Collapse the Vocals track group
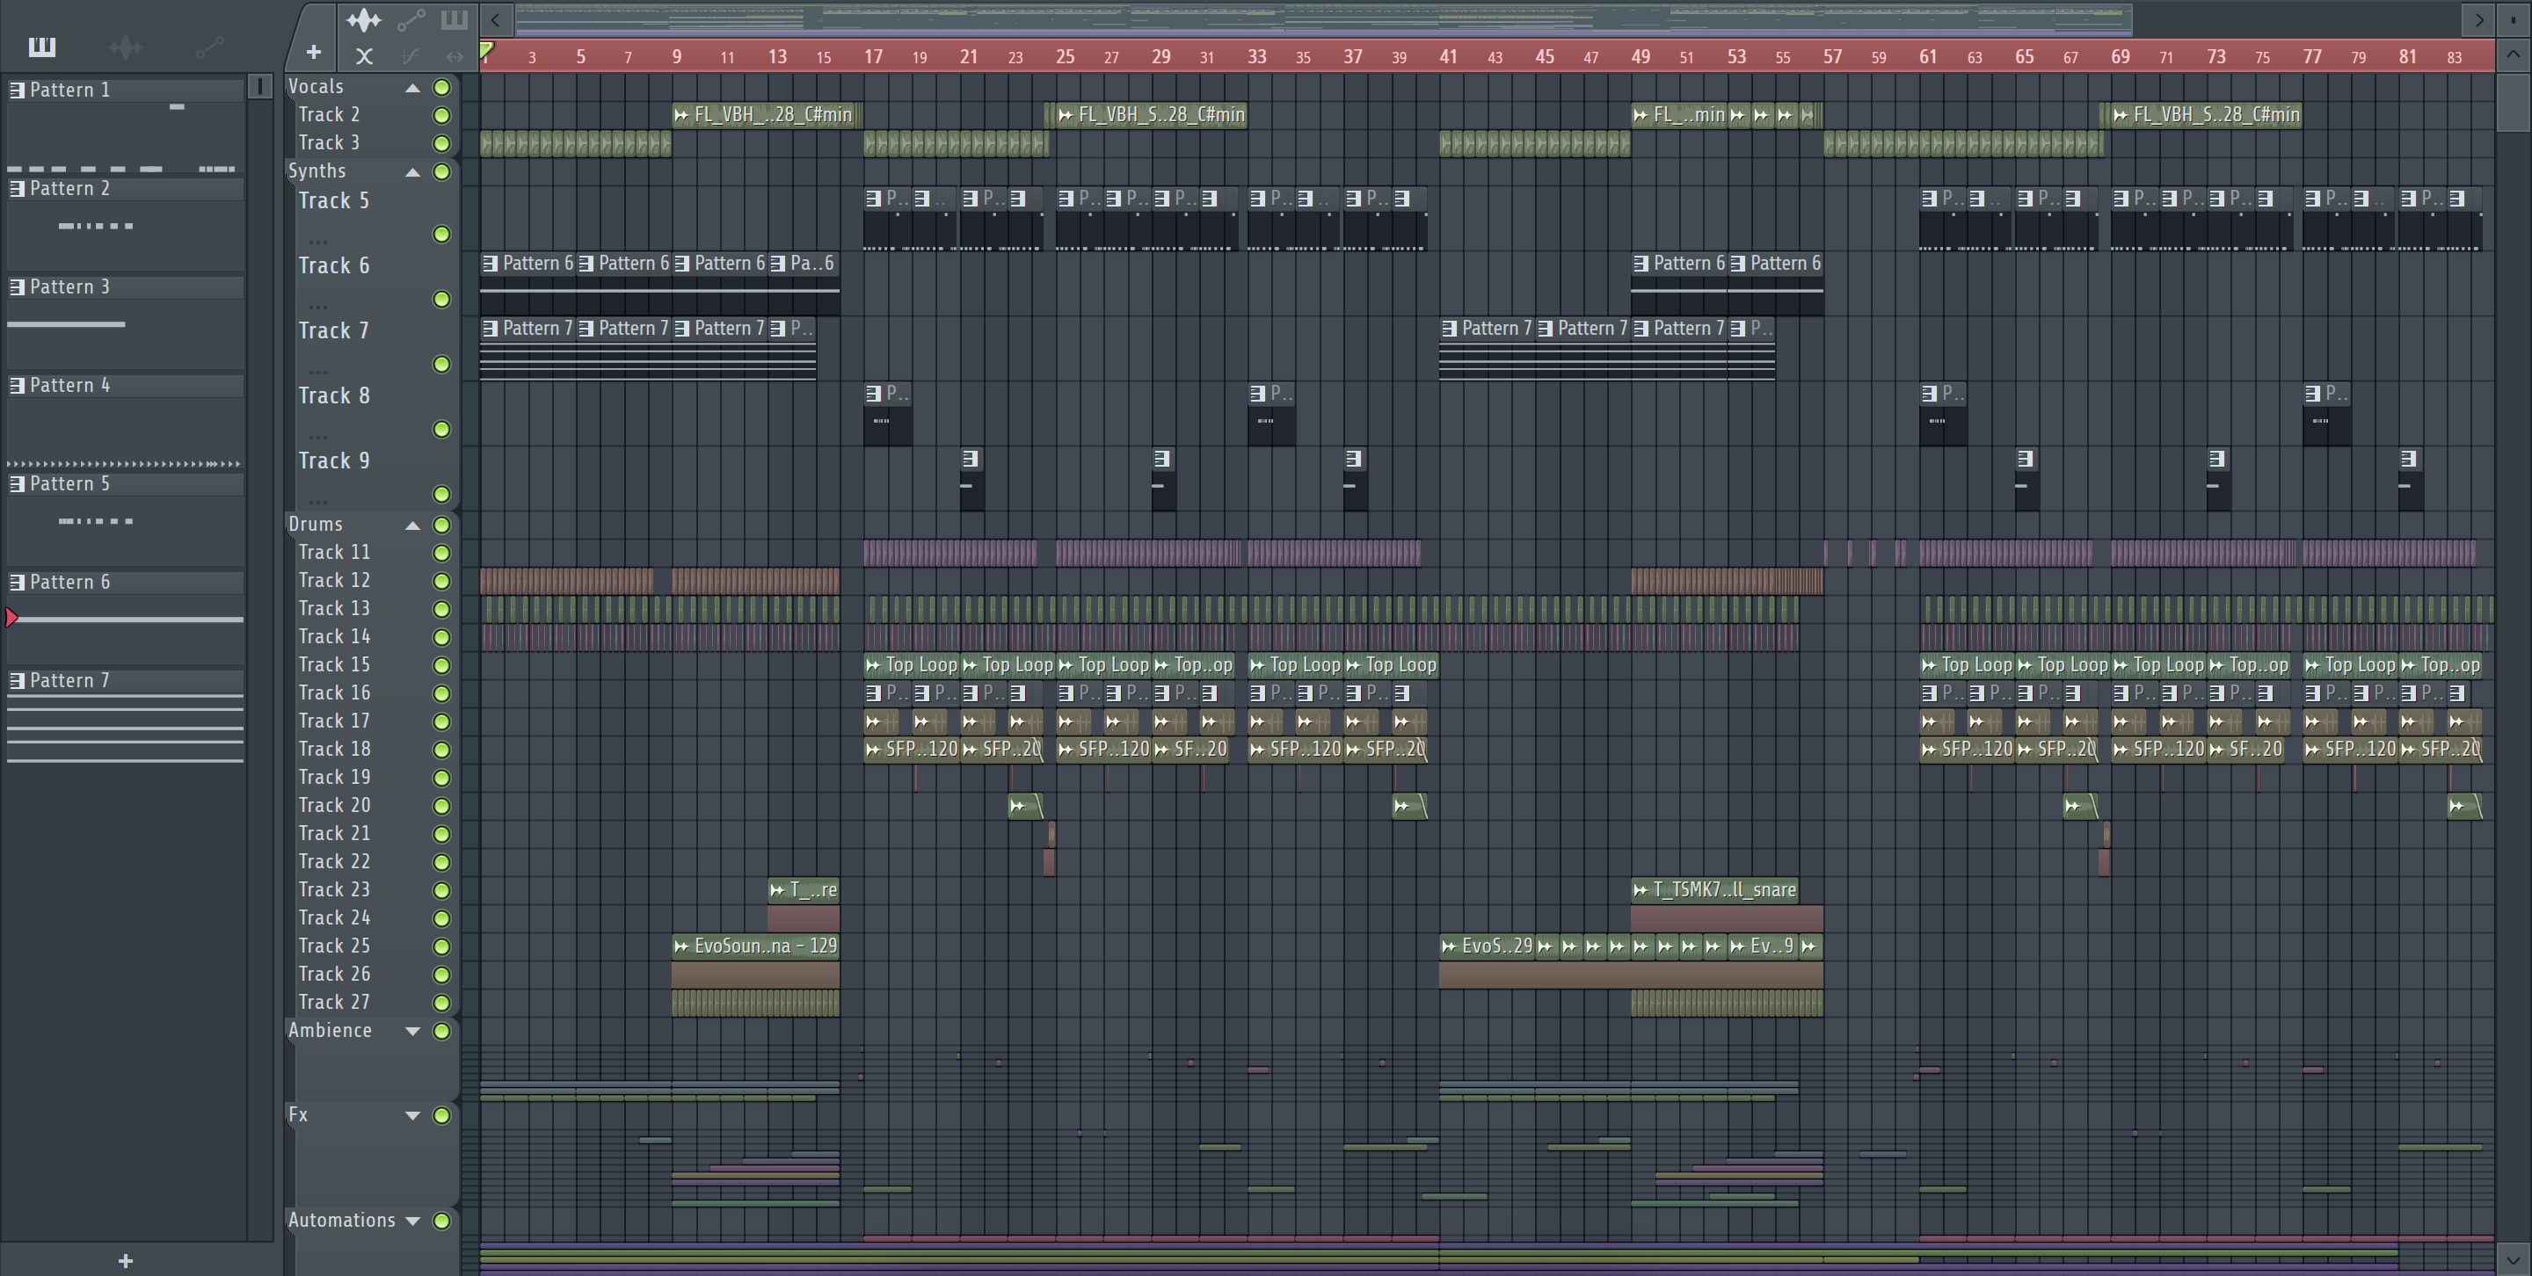 tap(413, 87)
